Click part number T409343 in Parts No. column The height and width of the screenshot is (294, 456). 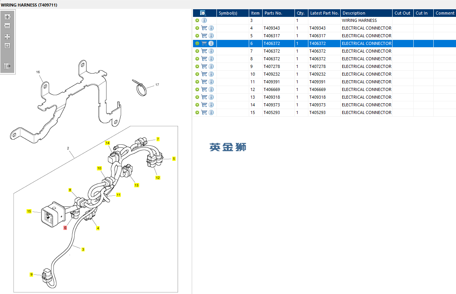pos(271,28)
